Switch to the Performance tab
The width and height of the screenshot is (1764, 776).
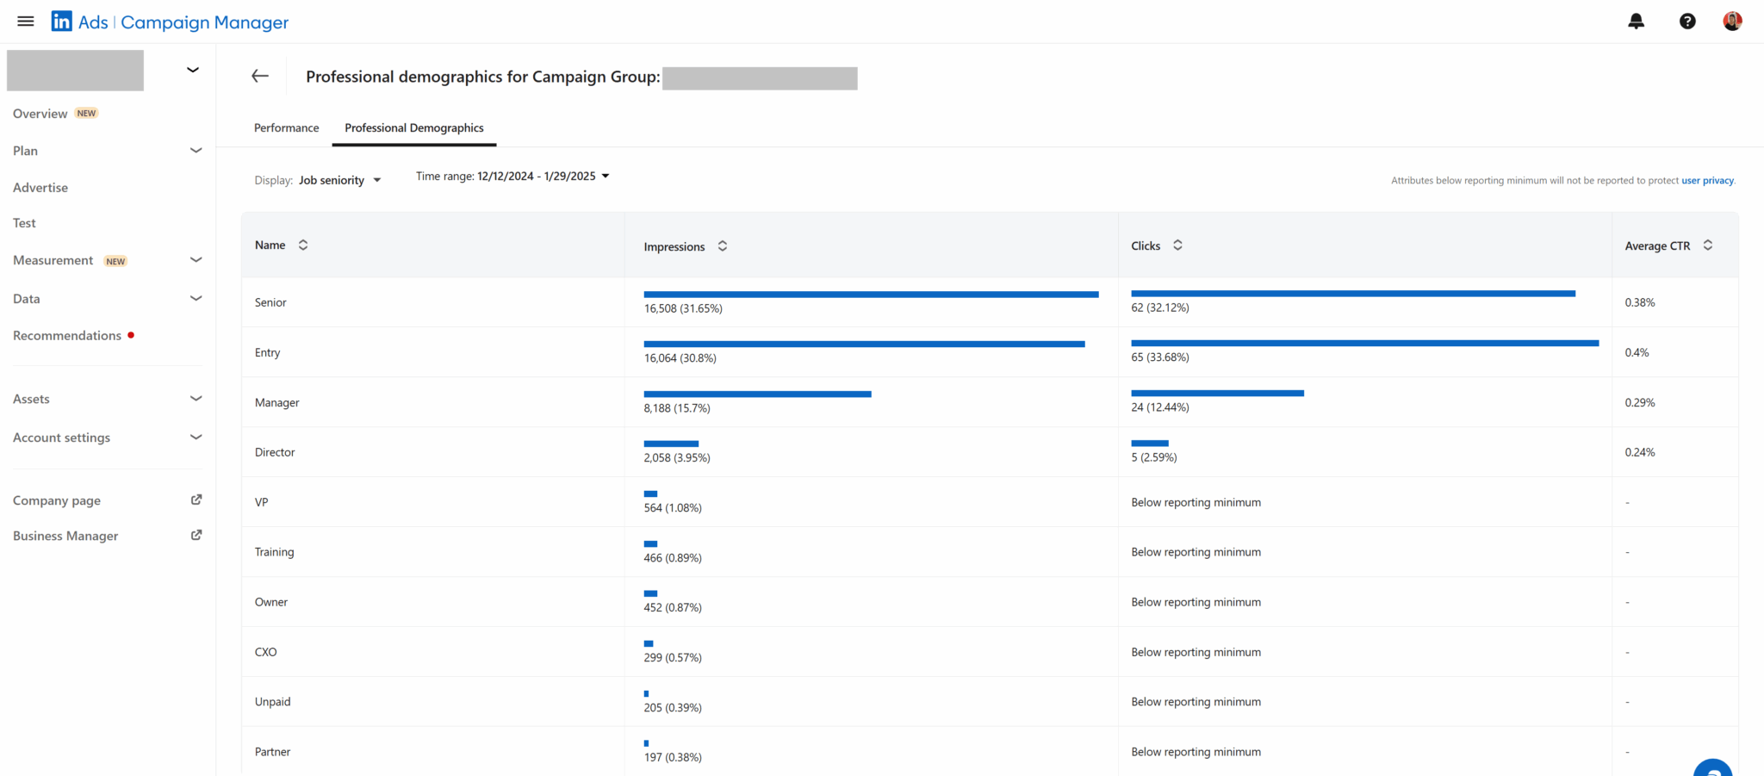(286, 127)
